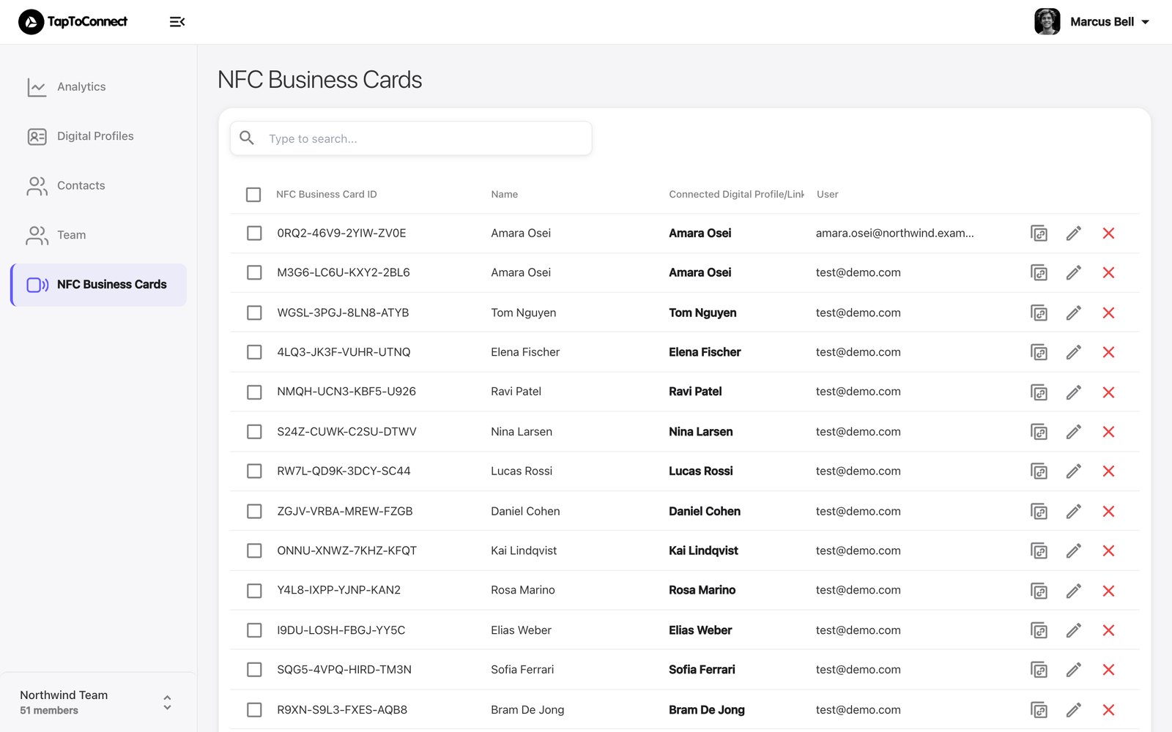This screenshot has height=732, width=1172.
Task: Open TapToConnect logo home
Action: pos(73,22)
